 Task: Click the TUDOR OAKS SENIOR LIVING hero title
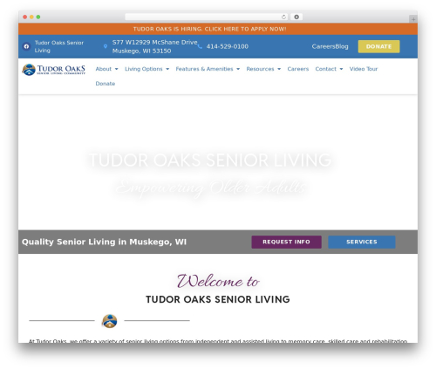point(210,161)
